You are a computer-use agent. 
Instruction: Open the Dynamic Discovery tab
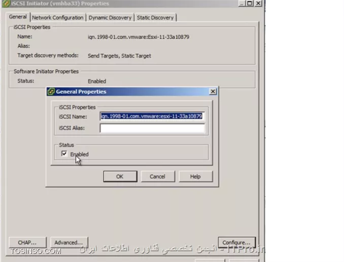click(110, 18)
